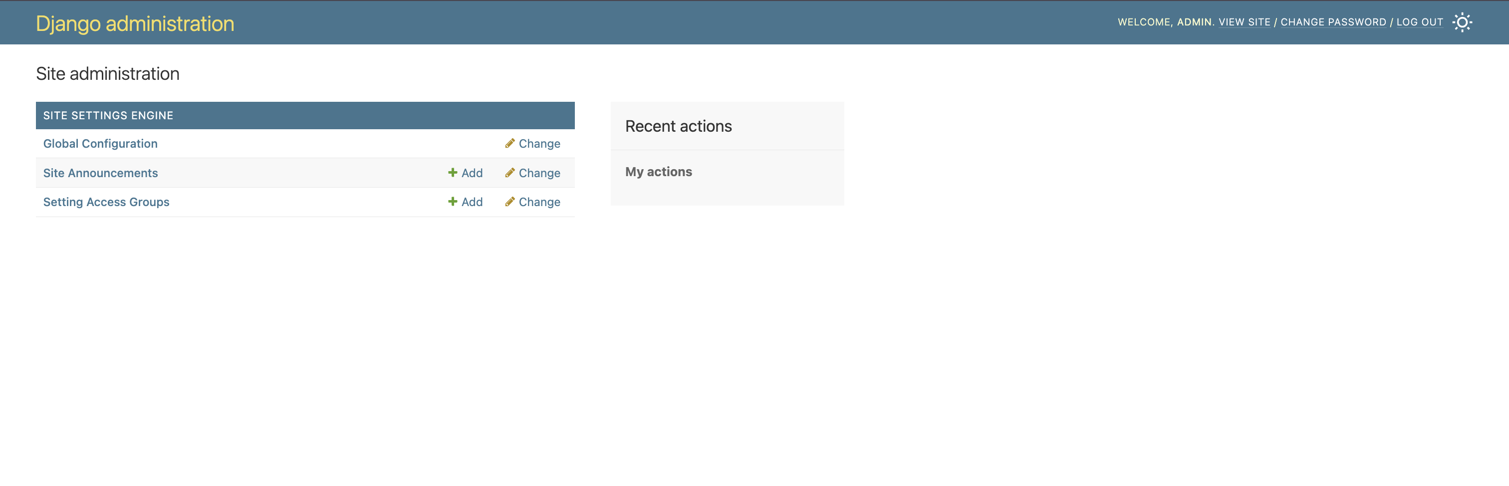Open the Global Configuration model link
The image size is (1509, 486).
[x=100, y=144]
